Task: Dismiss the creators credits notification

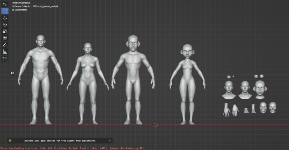Action: point(110,141)
